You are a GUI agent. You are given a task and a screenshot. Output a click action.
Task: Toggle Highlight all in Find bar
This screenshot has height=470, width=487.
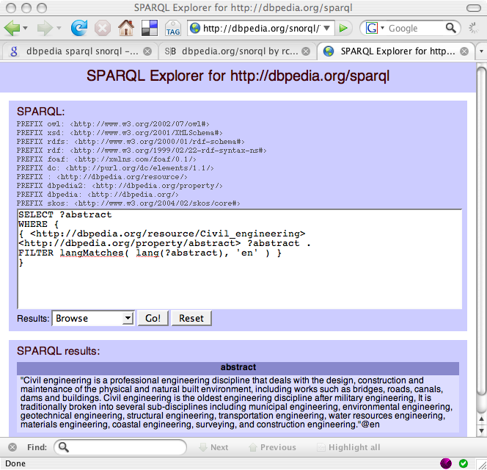348,447
